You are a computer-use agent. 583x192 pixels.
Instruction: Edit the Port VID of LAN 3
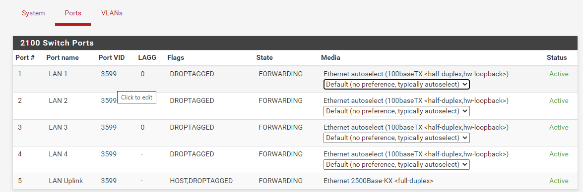point(109,128)
